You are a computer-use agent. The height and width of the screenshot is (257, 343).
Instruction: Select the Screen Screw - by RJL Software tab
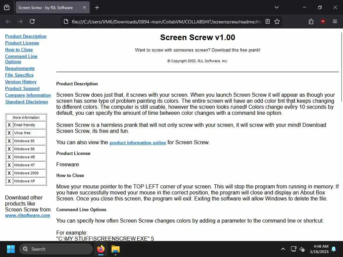(53, 8)
